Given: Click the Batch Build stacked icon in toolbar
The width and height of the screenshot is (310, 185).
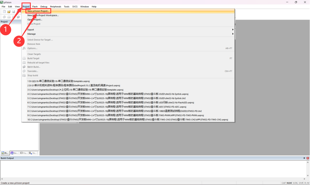Looking at the screenshot, I should (x=18, y=17).
